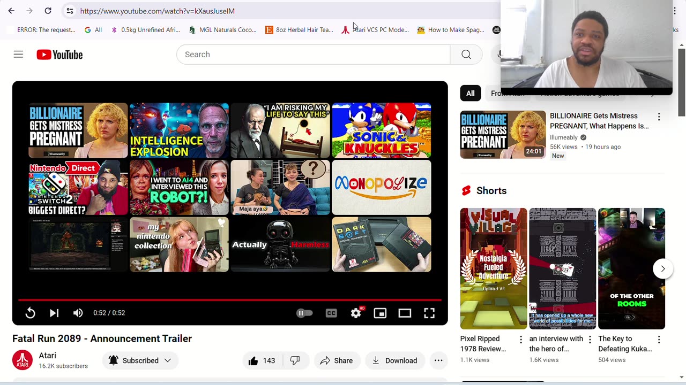The width and height of the screenshot is (686, 385).
Task: Toggle autoplay switch in player
Action: pos(304,313)
